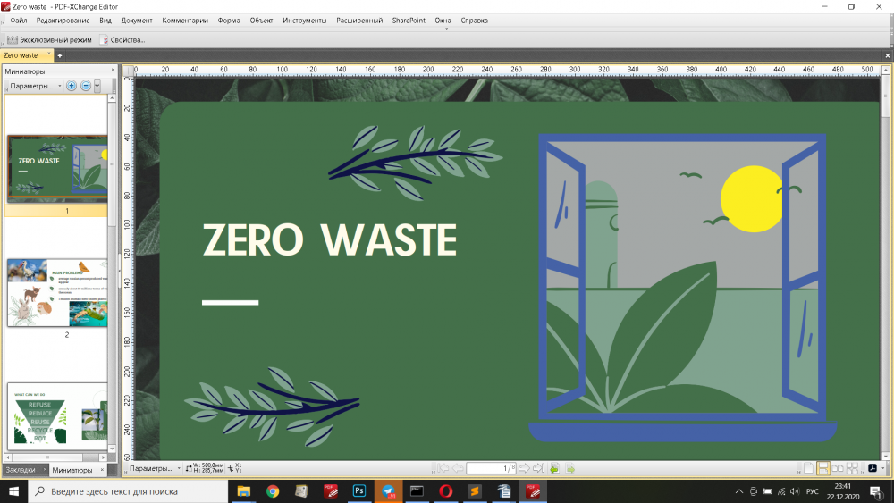Click the page number input field

491,468
